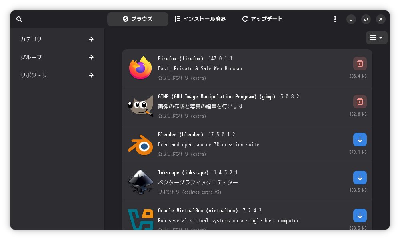The height and width of the screenshot is (240, 400).
Task: Click GIMP's 画像の作成と写真の編集を行います description
Action: [200, 106]
